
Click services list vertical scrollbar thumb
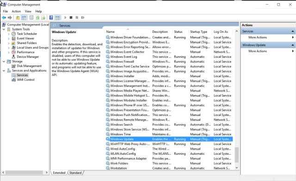pyautogui.click(x=237, y=155)
